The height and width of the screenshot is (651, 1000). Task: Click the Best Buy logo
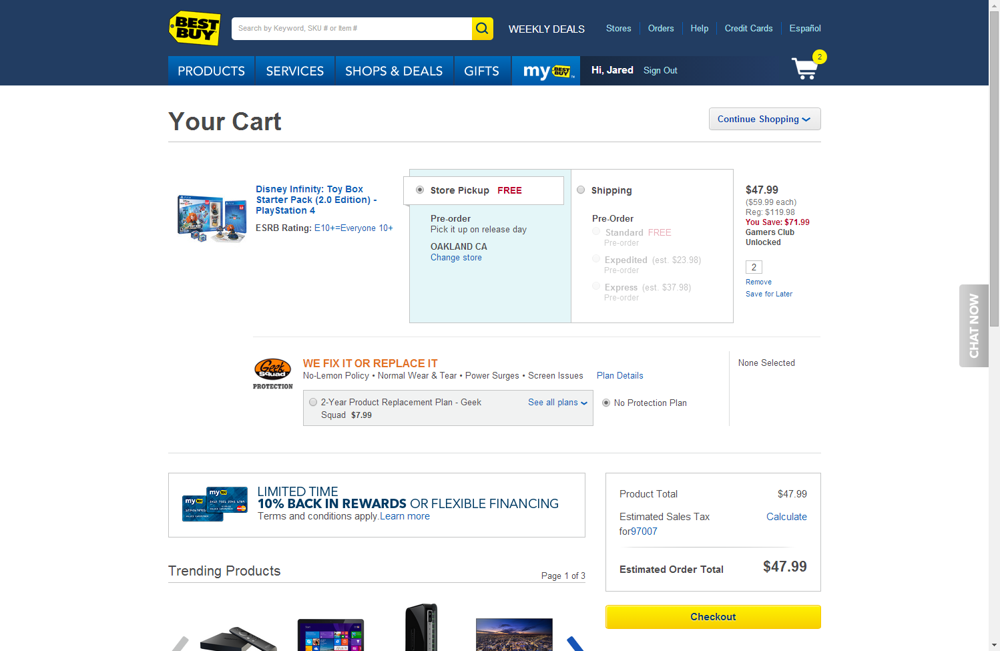tap(195, 28)
